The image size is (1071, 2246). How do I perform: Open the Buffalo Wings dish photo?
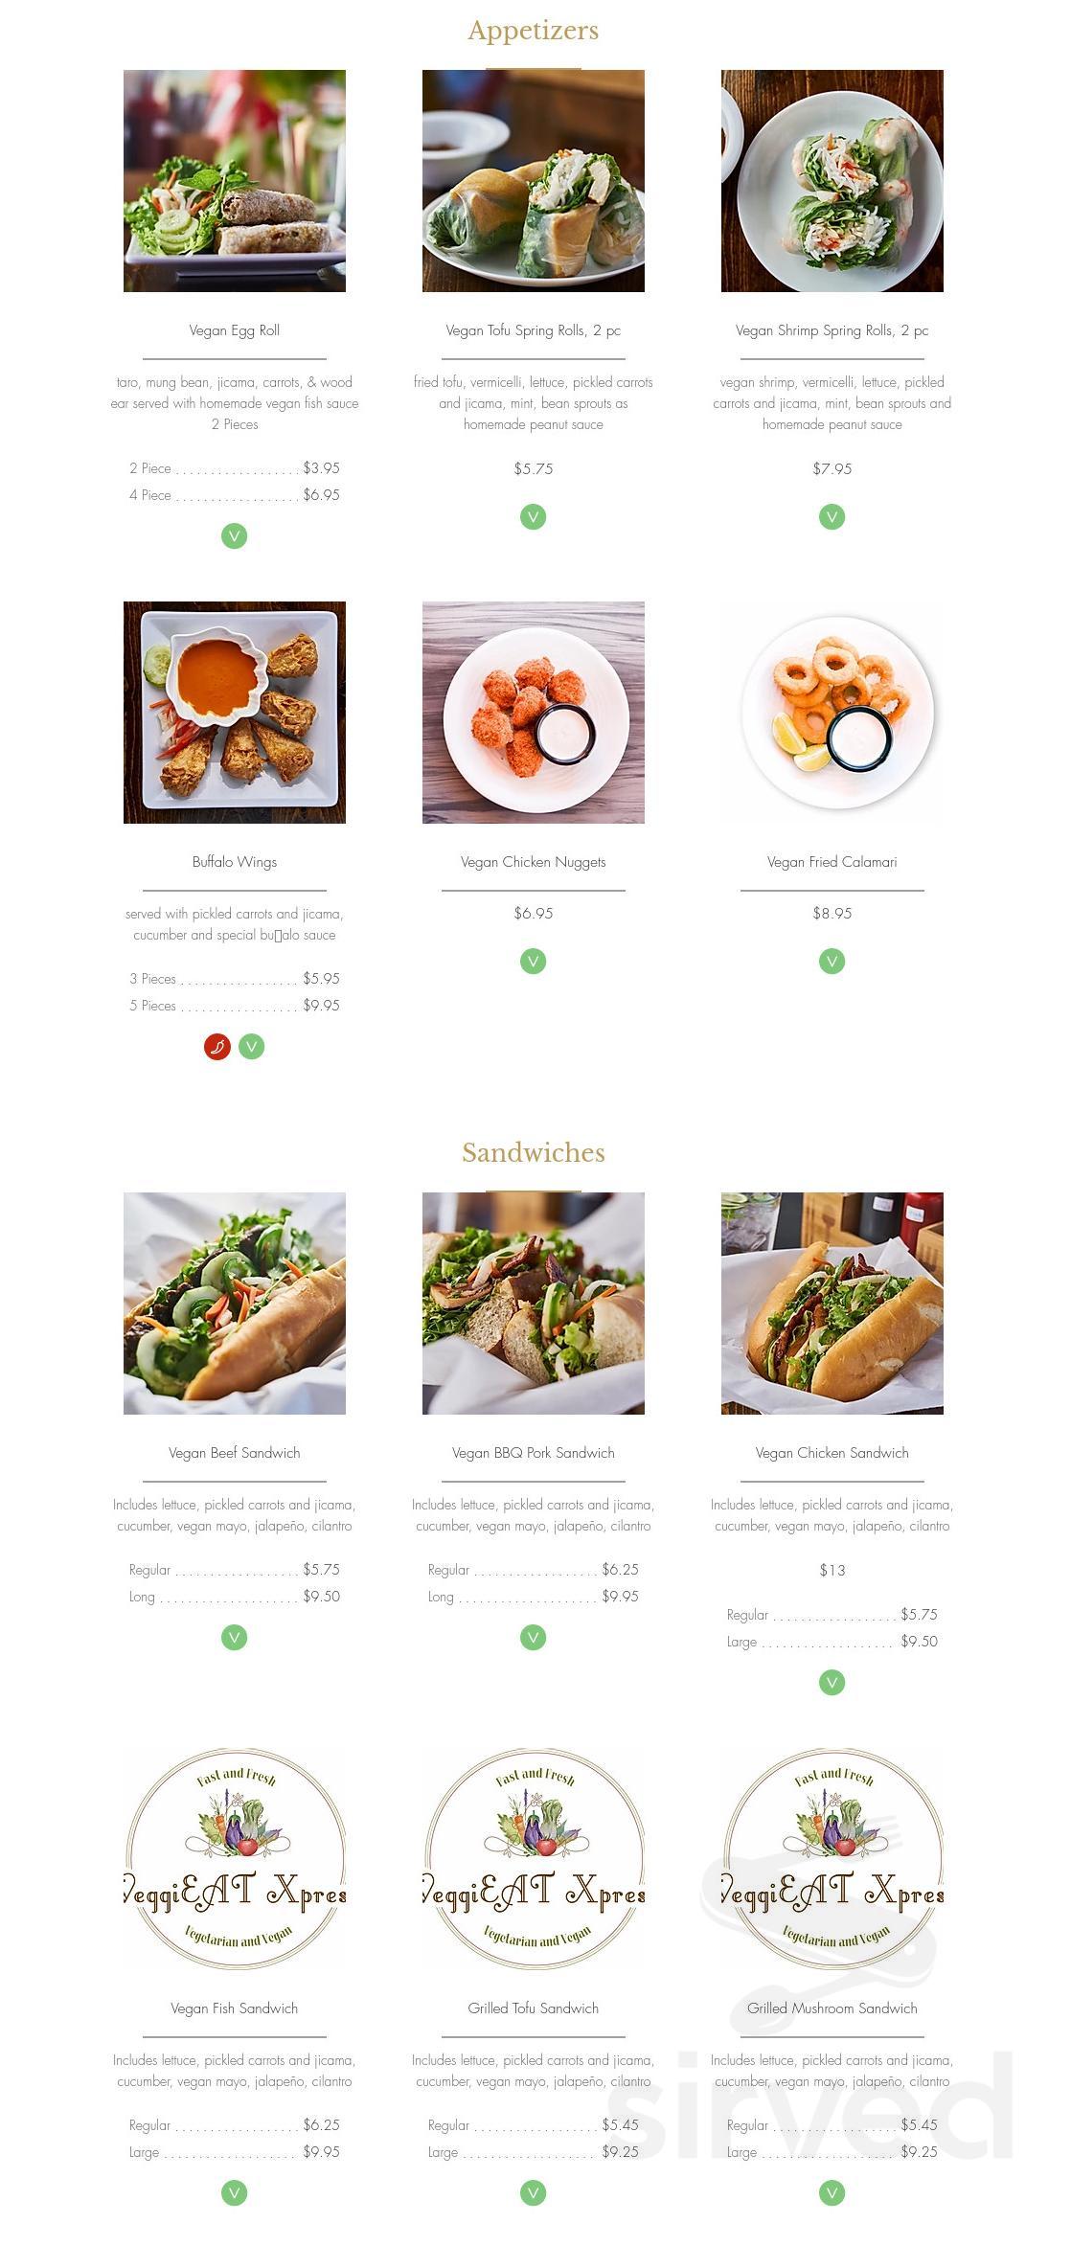click(235, 713)
